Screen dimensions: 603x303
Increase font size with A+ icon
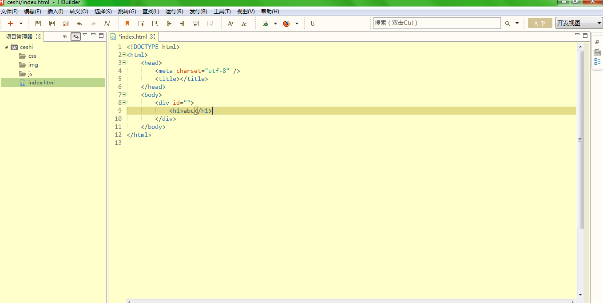[230, 24]
